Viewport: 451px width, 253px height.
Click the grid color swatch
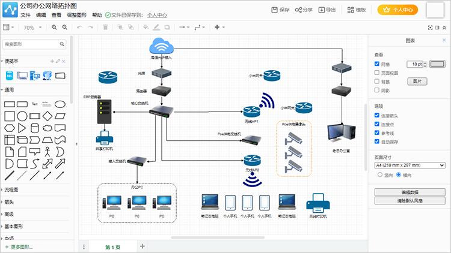coord(437,64)
